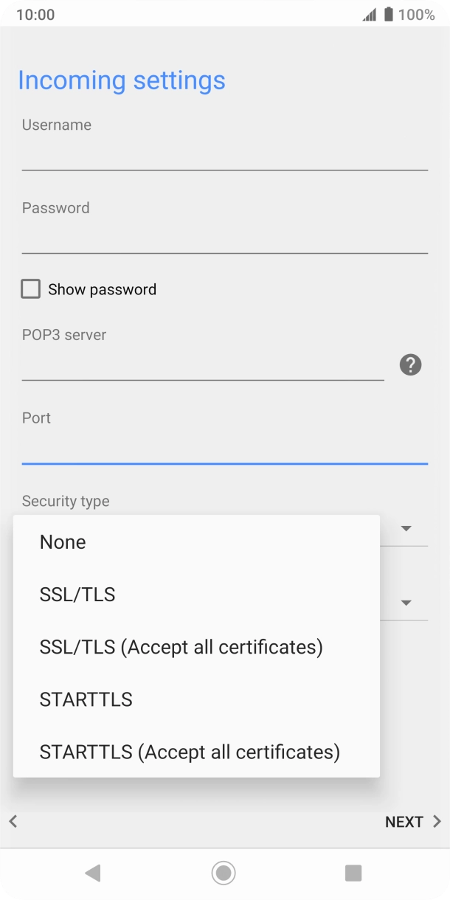Viewport: 450px width, 900px height.
Task: Open the second dropdown arrow below Security type
Action: 406,603
